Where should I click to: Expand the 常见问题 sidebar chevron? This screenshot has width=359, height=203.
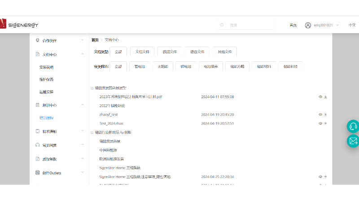83,144
